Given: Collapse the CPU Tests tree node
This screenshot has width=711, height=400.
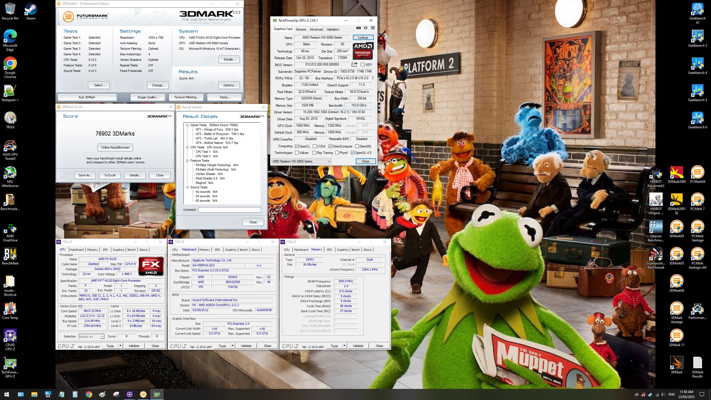Looking at the screenshot, I should [187, 147].
